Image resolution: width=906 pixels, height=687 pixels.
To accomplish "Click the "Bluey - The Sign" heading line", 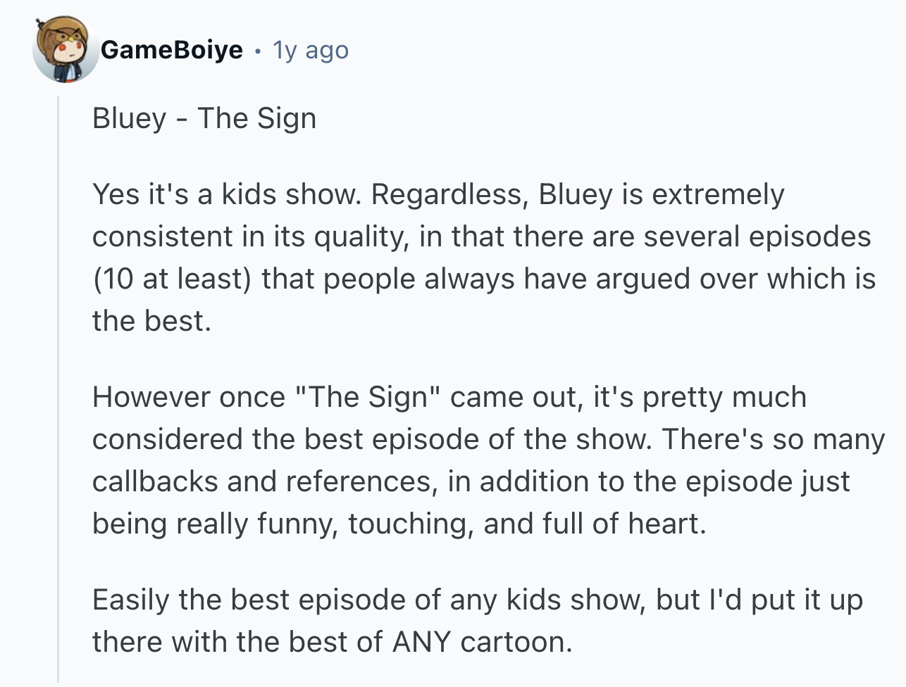I will (204, 118).
